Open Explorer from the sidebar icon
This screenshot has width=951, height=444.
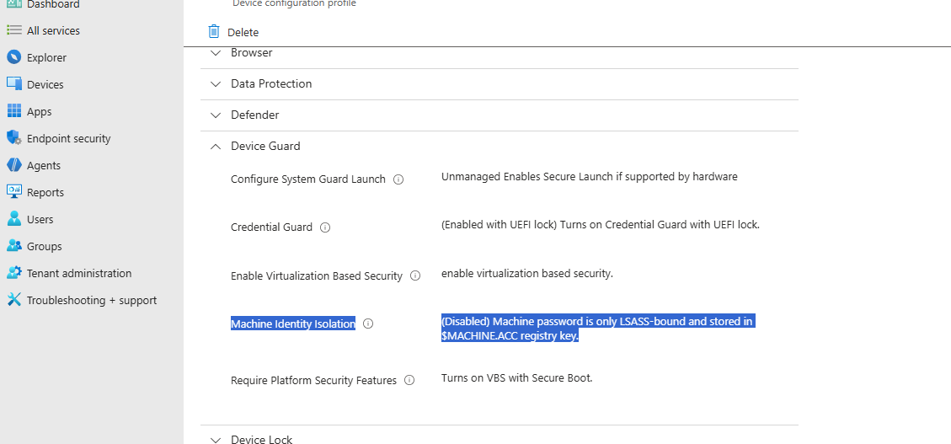click(x=14, y=57)
